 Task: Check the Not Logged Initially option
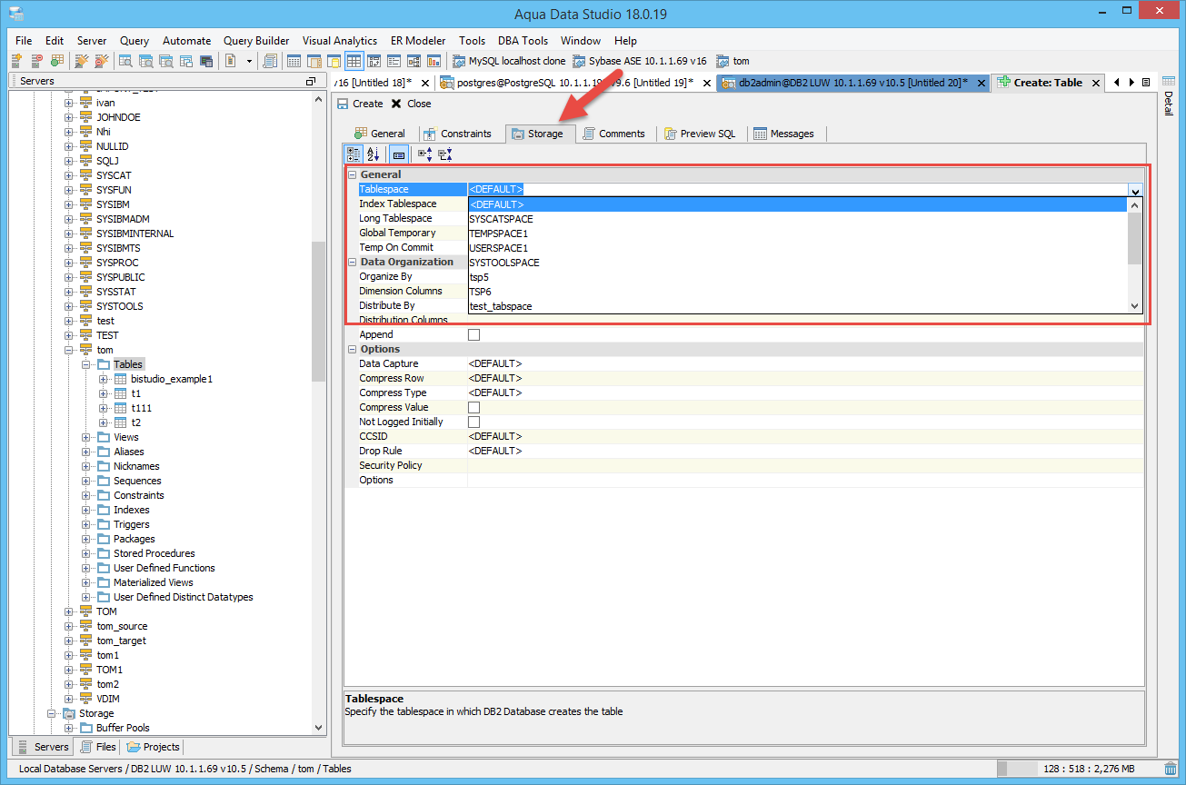(473, 422)
